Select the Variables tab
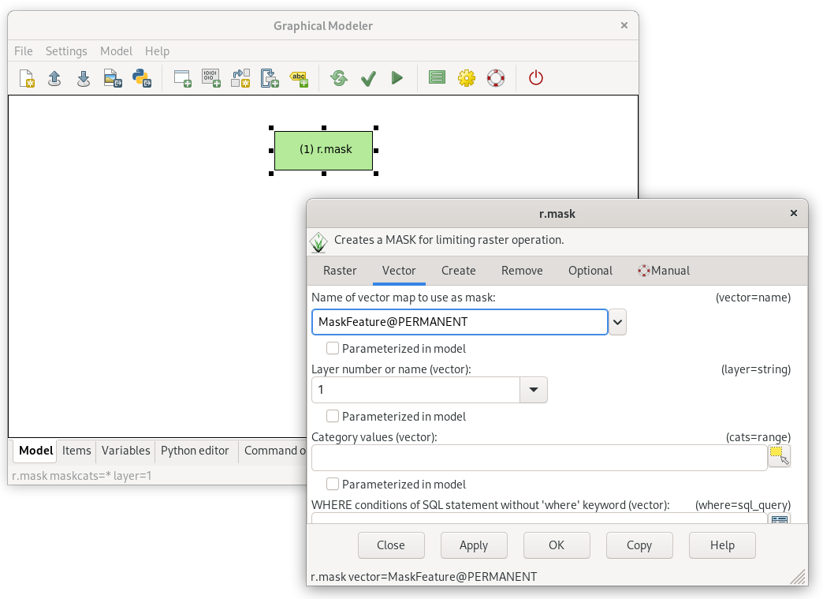The width and height of the screenshot is (823, 599). pyautogui.click(x=126, y=451)
